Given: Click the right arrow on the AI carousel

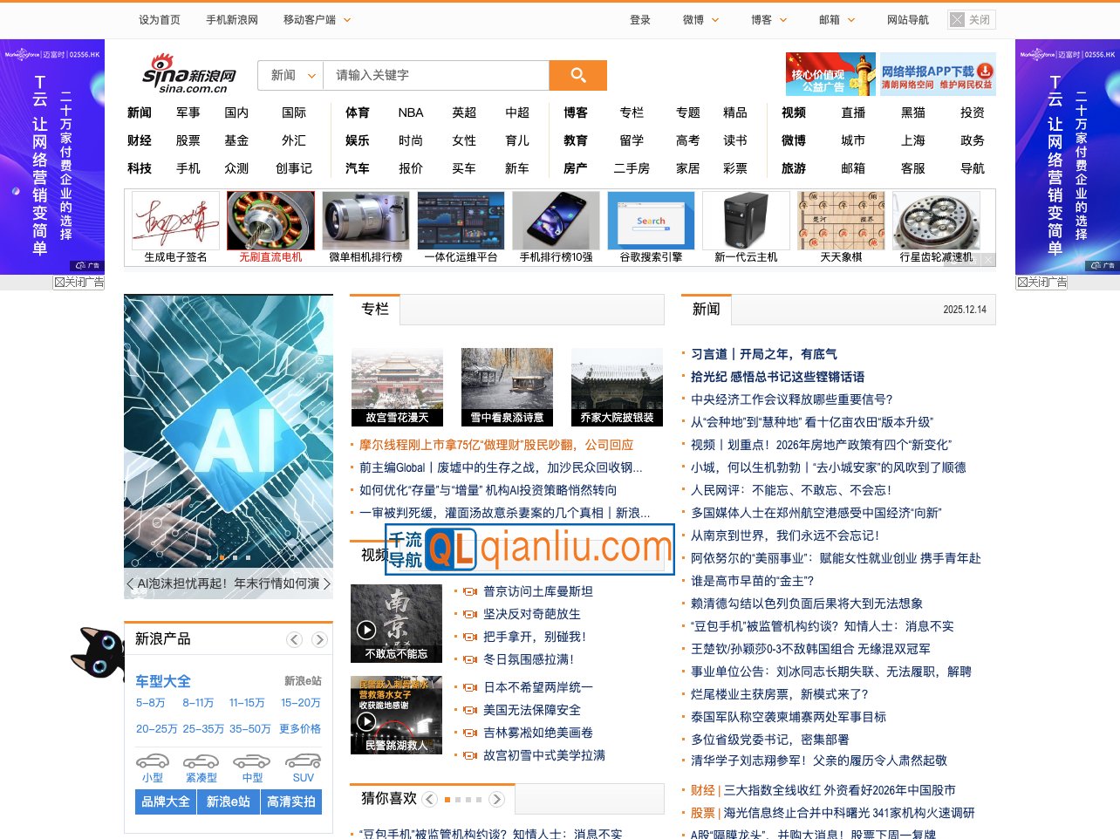Looking at the screenshot, I should (328, 584).
